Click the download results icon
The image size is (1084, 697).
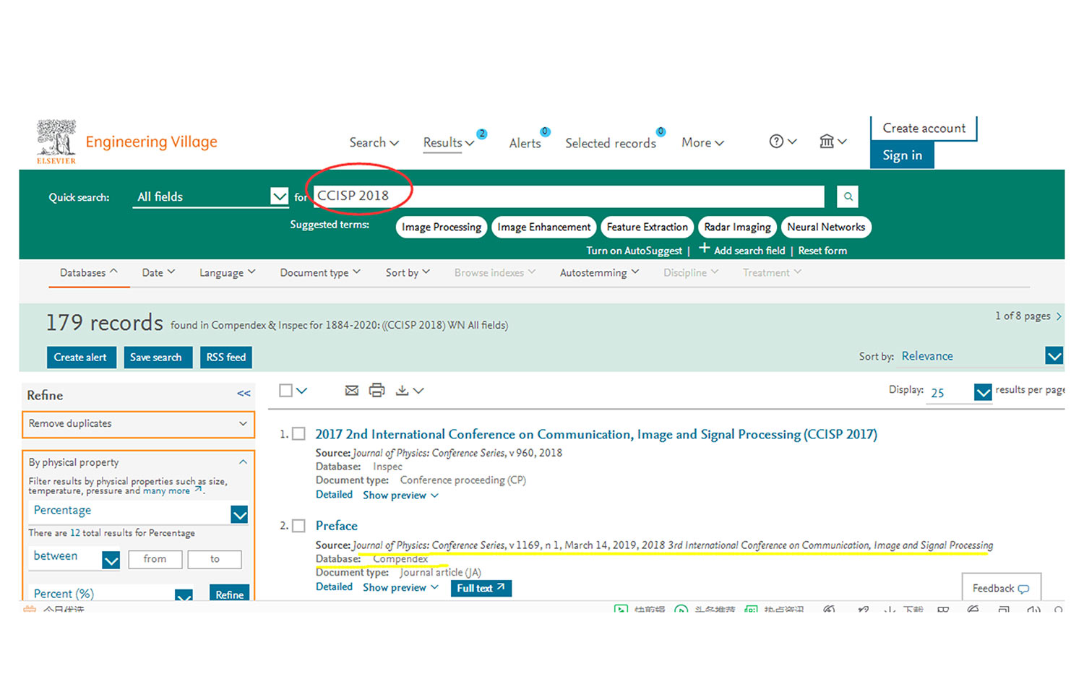pyautogui.click(x=403, y=391)
